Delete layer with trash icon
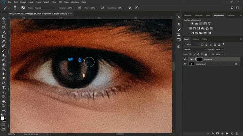Image resolution: width=243 pixels, height=136 pixels. coord(237,133)
